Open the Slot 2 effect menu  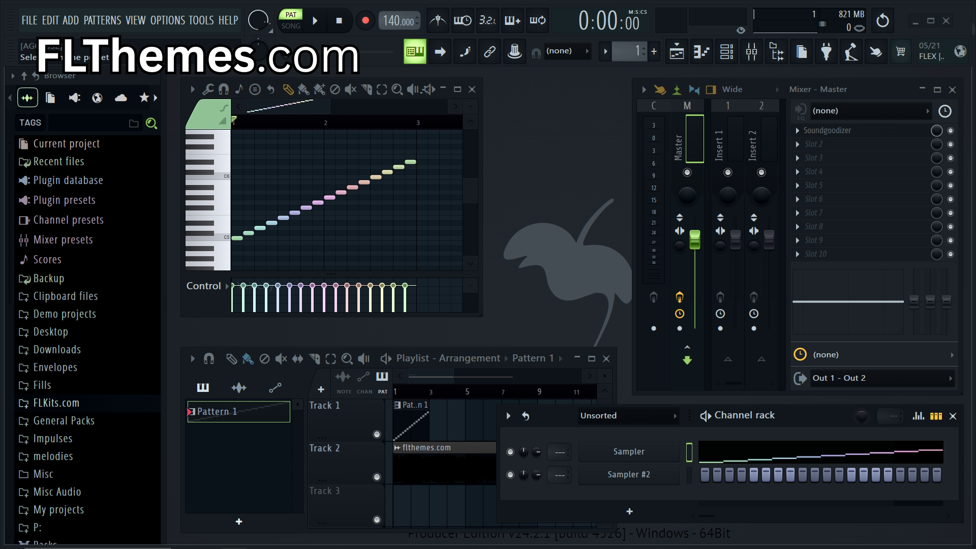click(x=798, y=144)
